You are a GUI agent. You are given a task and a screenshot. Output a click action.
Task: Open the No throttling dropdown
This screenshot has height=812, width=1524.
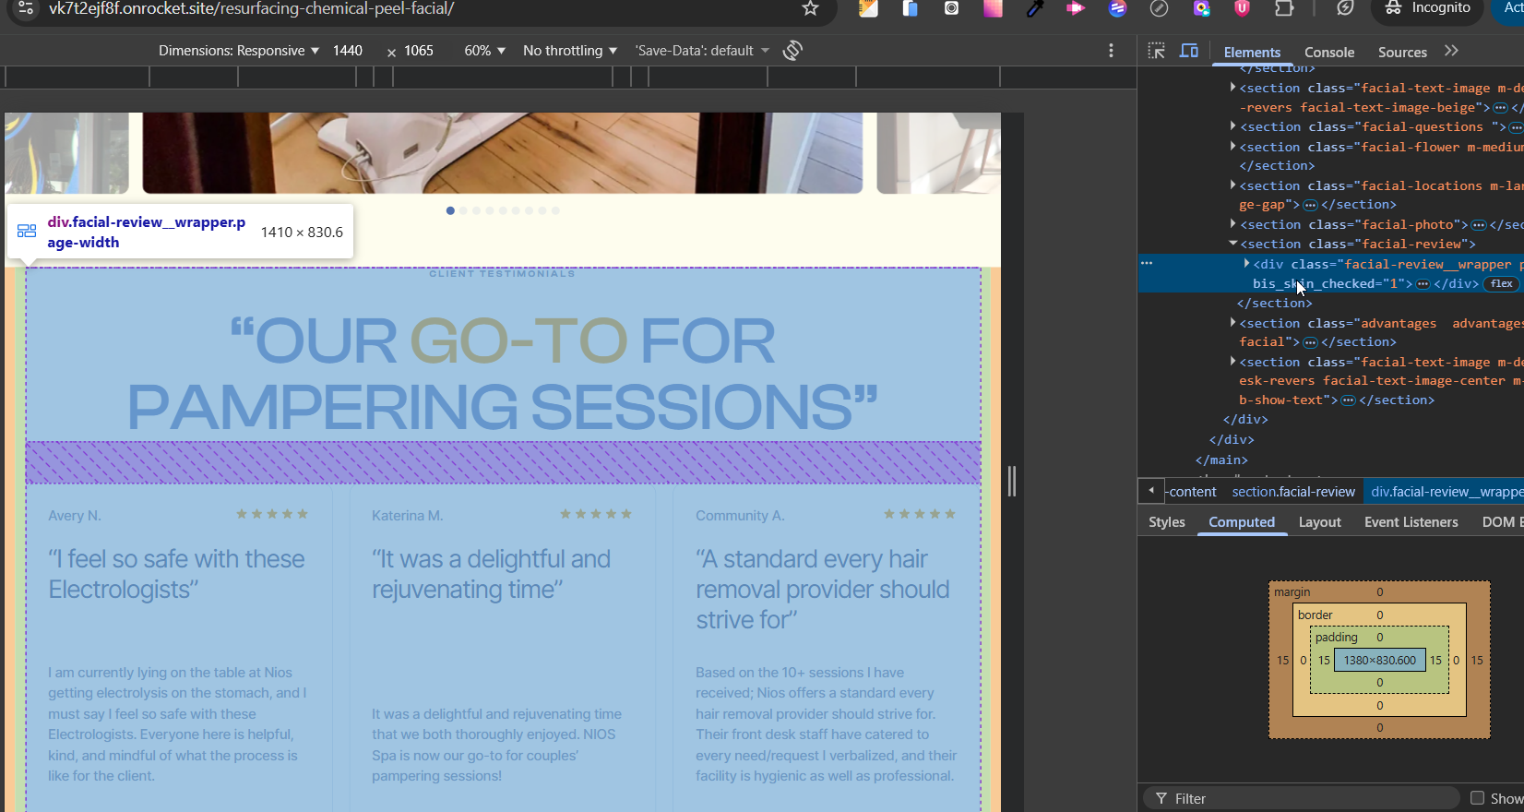point(569,51)
